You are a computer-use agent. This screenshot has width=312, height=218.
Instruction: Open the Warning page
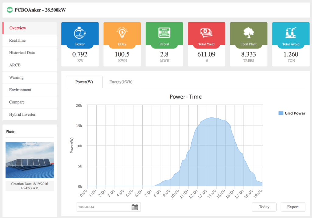pos(16,77)
